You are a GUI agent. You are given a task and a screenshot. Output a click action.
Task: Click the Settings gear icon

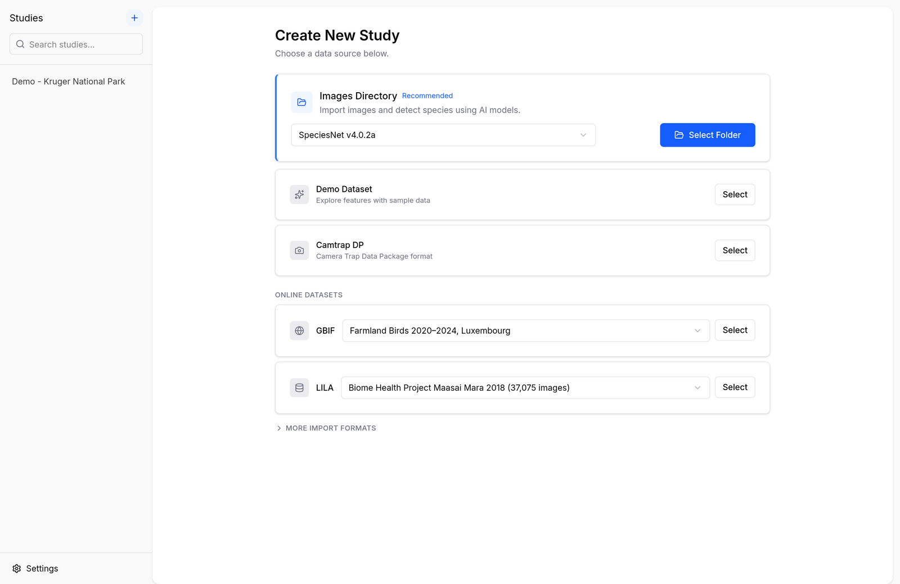pyautogui.click(x=17, y=569)
